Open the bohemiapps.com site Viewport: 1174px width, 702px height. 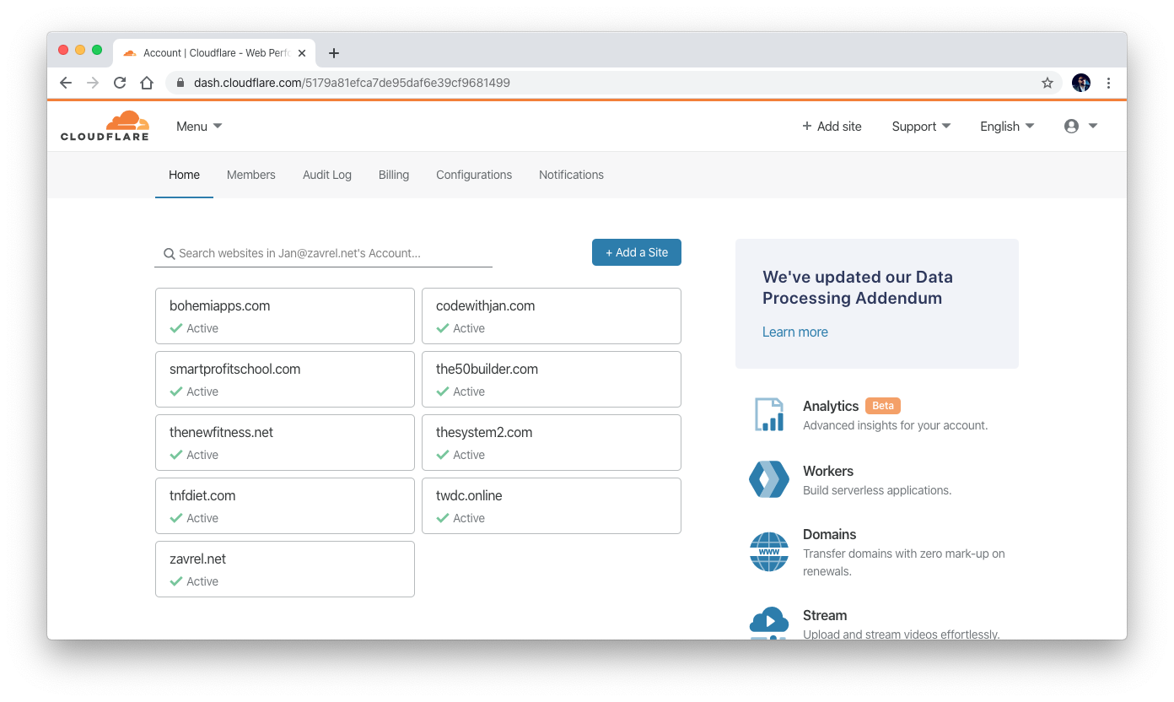click(x=285, y=316)
